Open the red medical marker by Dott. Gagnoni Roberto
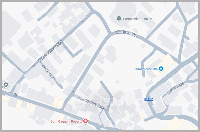Image resolution: width=200 pixels, height=132 pixels. [85, 121]
